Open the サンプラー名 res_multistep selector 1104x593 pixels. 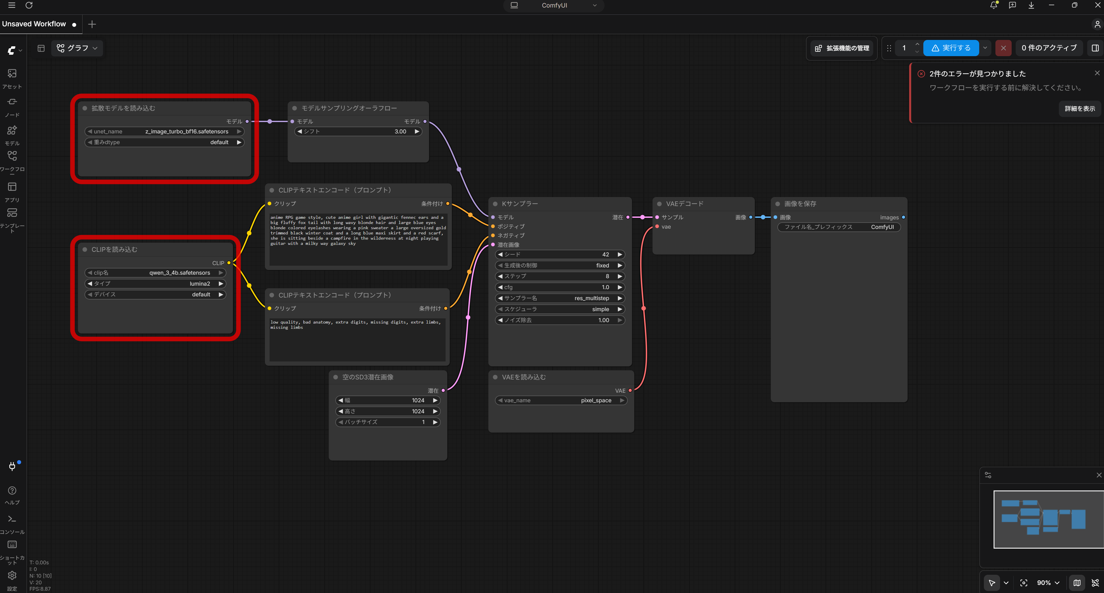[x=560, y=298]
